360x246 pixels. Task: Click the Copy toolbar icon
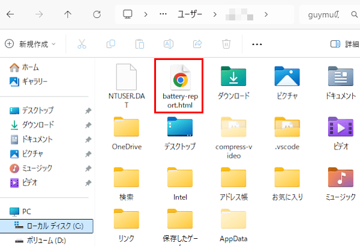tap(110, 44)
